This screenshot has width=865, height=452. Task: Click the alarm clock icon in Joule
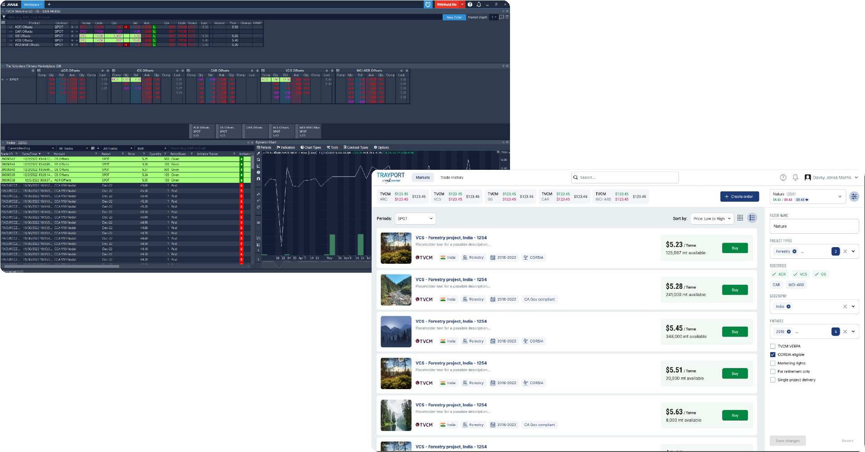tap(428, 4)
